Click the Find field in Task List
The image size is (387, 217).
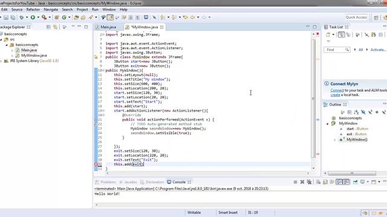337,49
